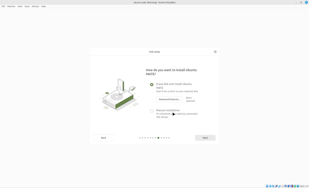309x188 pixels.
Task: Click the "None selected" text
Action: click(190, 99)
